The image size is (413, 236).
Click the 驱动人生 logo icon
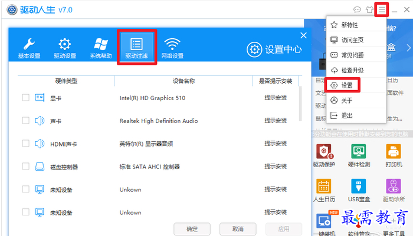click(12, 10)
